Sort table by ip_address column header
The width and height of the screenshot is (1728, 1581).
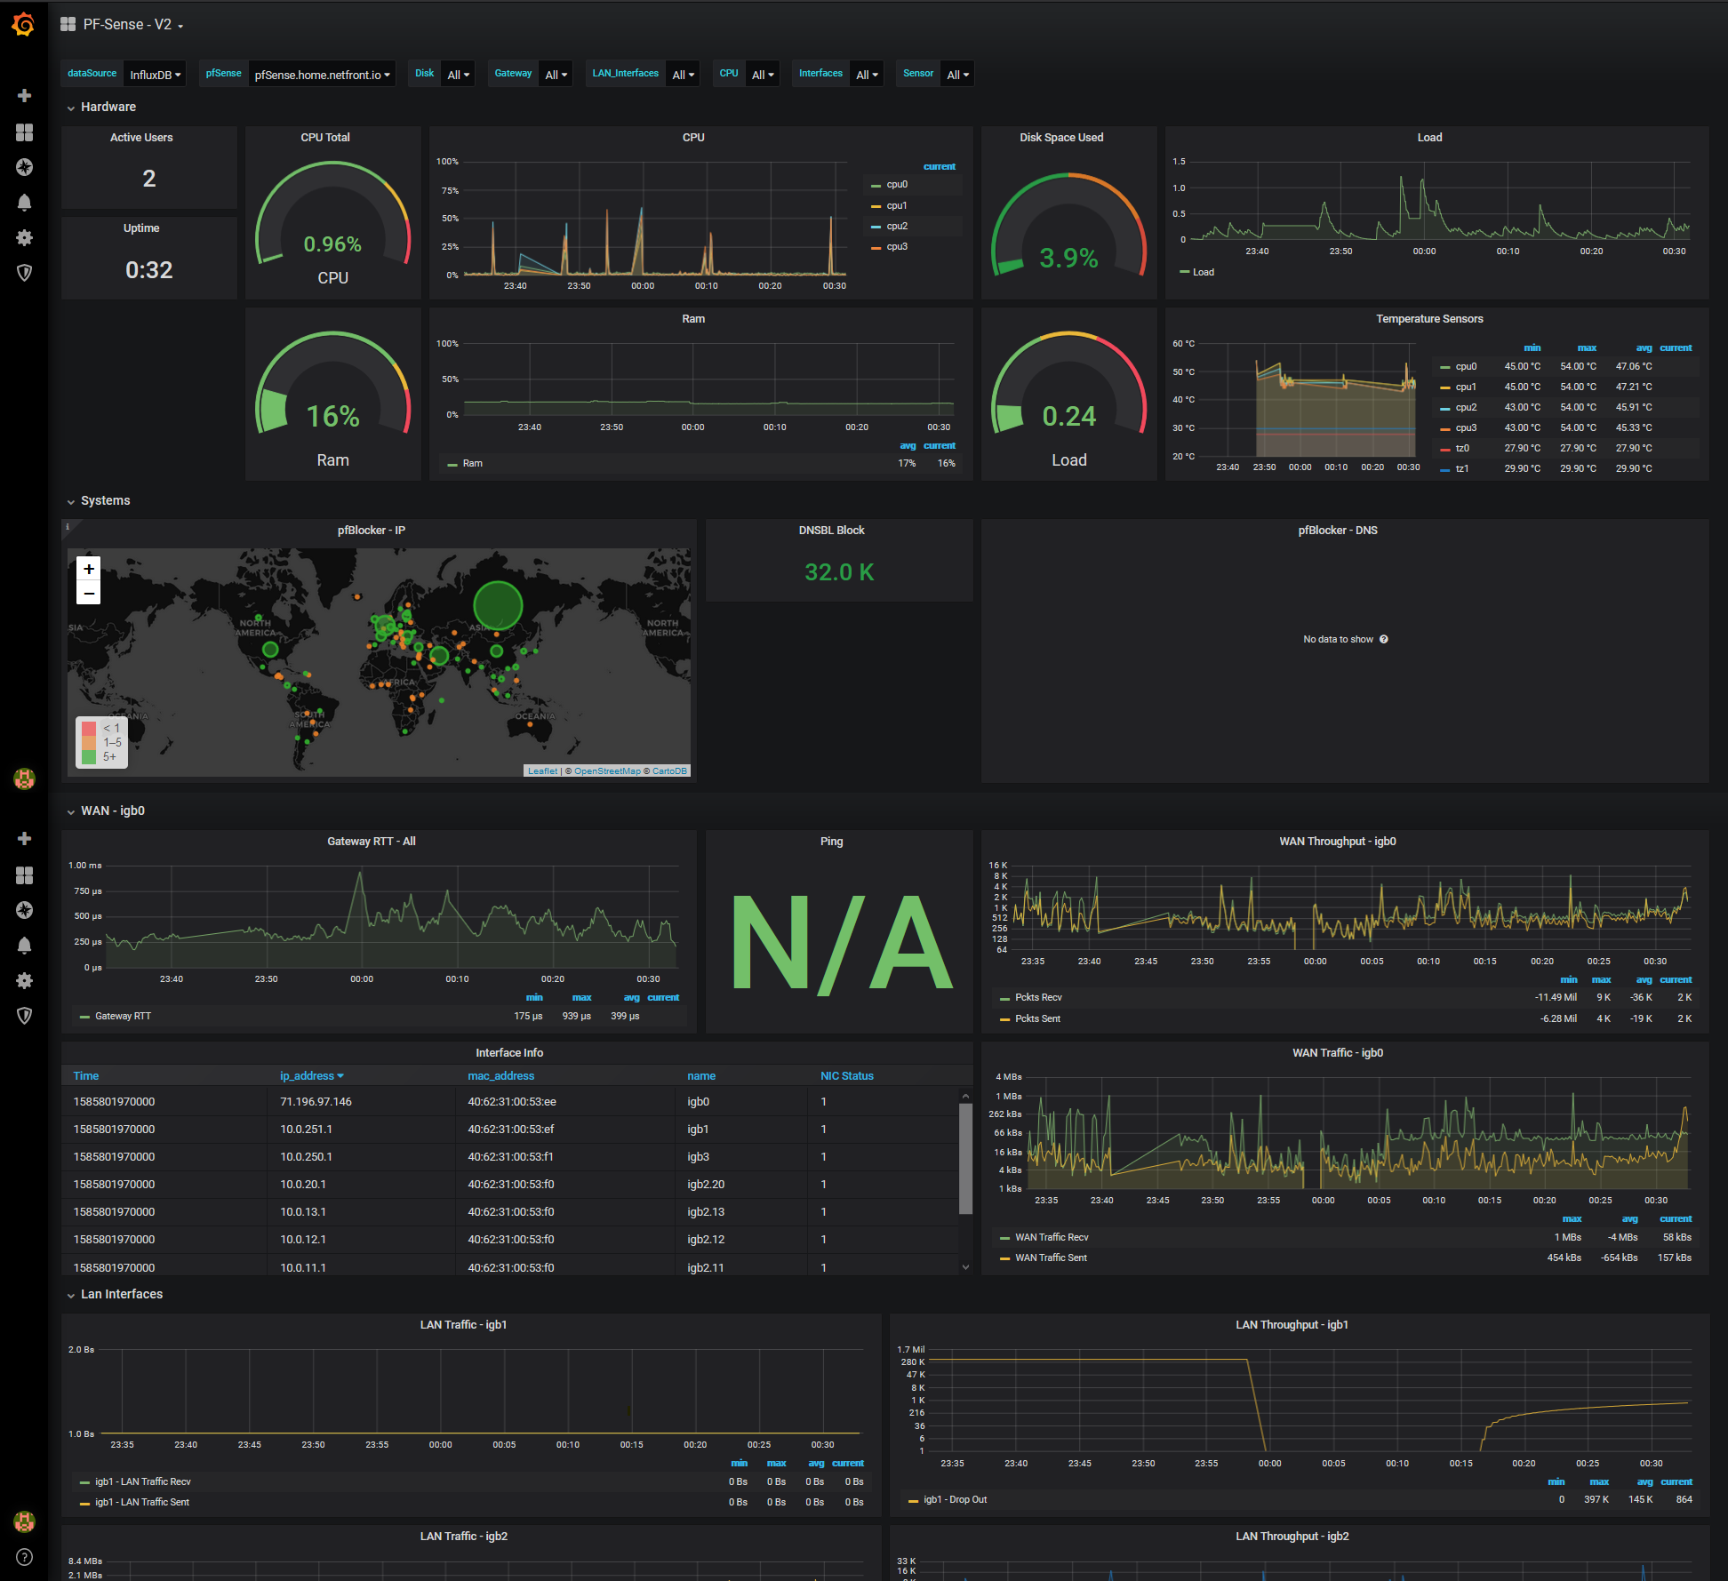(308, 1075)
